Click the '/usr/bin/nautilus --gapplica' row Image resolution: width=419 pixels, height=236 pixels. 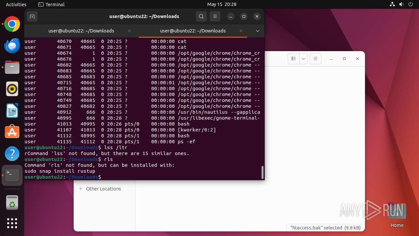(x=142, y=112)
